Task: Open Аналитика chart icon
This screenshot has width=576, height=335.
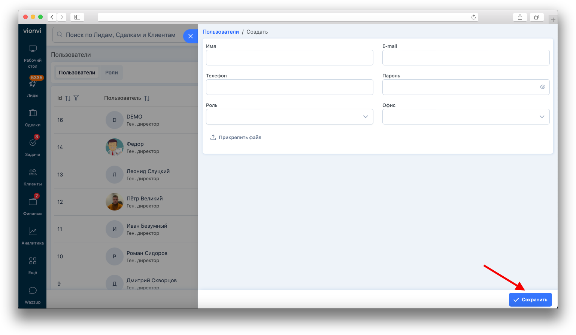Action: [x=33, y=231]
